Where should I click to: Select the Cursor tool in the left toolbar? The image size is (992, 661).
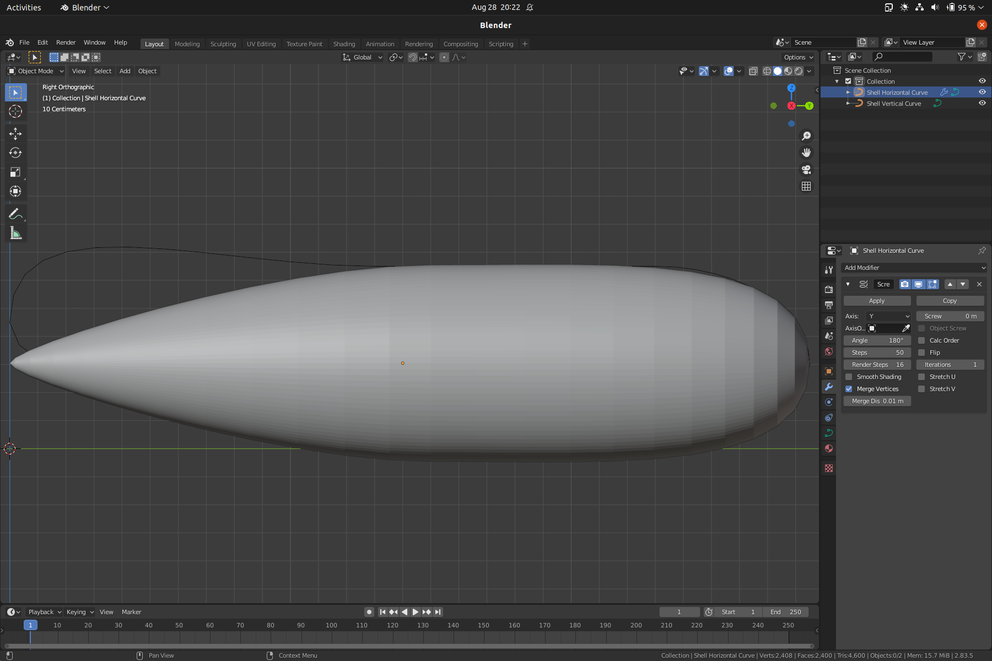(15, 111)
